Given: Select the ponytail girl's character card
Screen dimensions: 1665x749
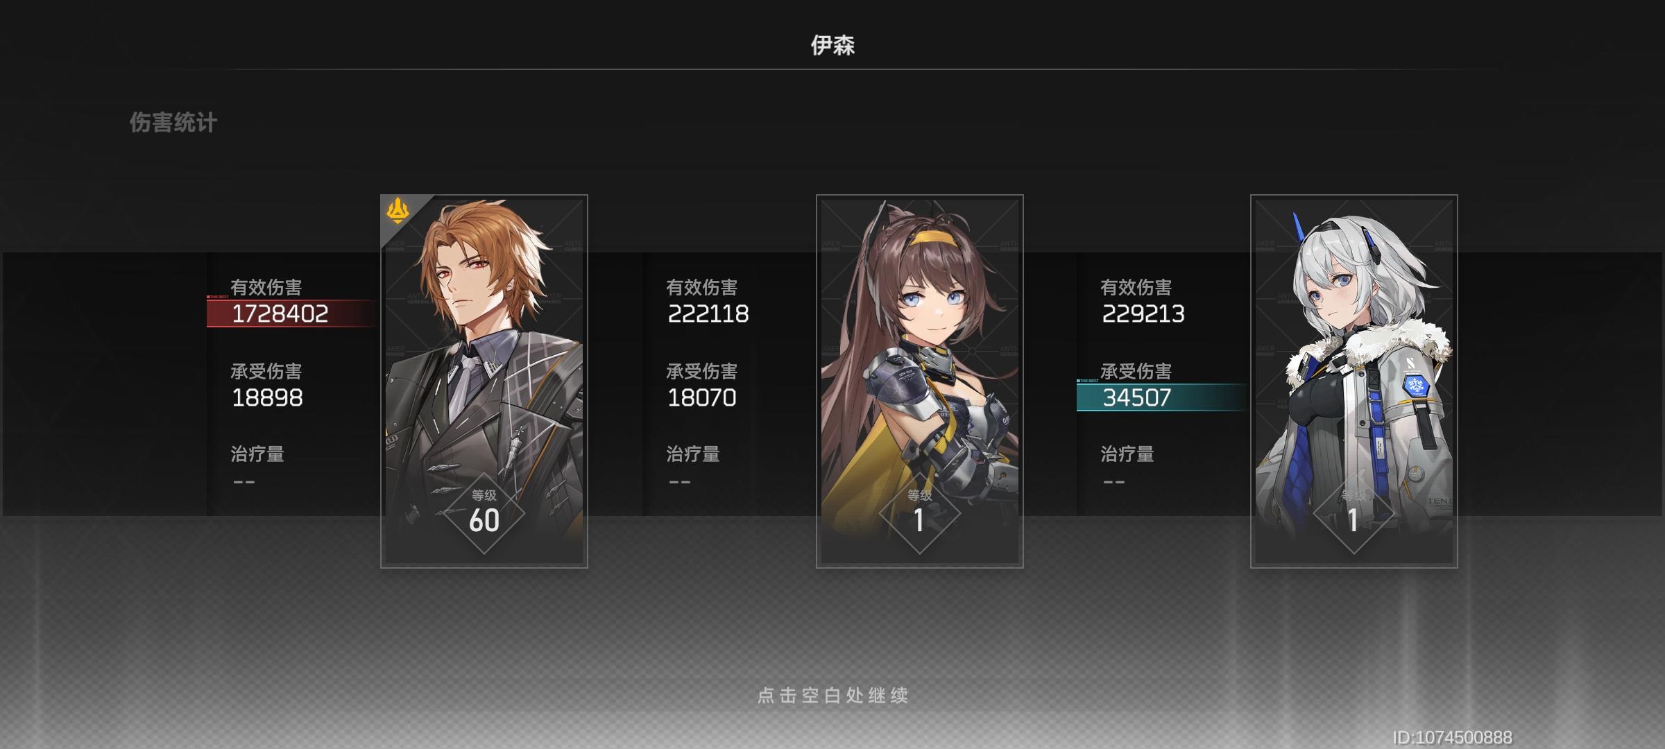Looking at the screenshot, I should [920, 381].
